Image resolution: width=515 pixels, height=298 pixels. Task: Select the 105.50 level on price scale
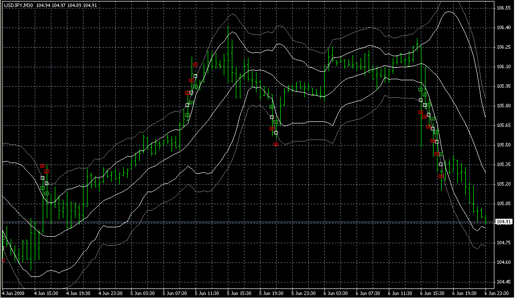pos(503,145)
